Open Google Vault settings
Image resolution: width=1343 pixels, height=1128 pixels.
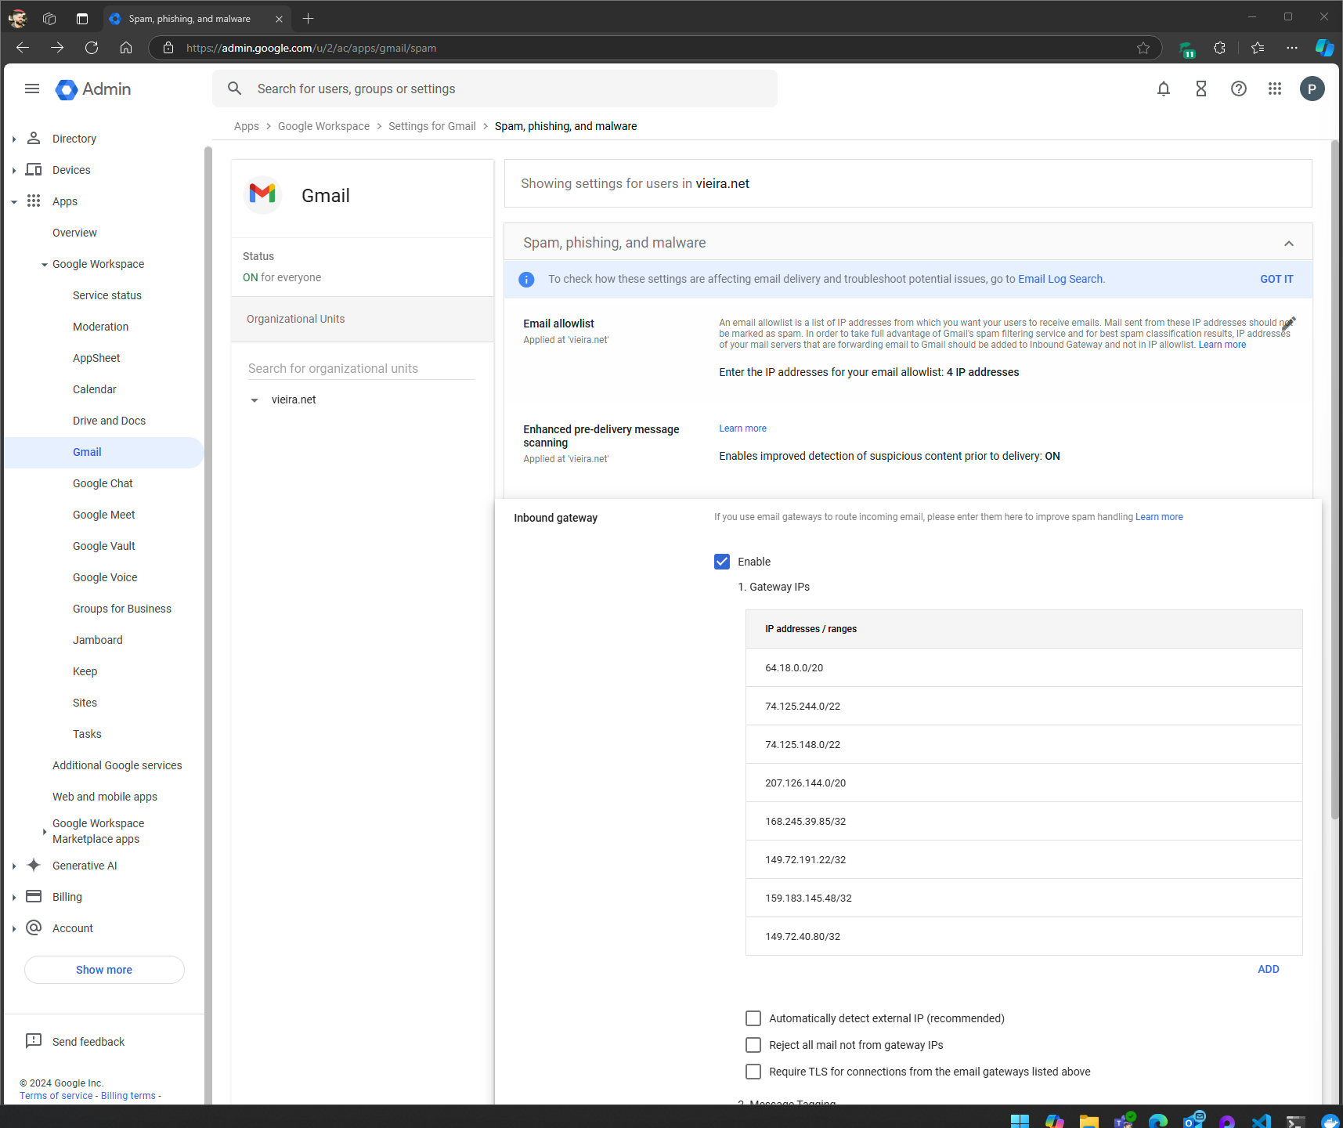click(103, 546)
